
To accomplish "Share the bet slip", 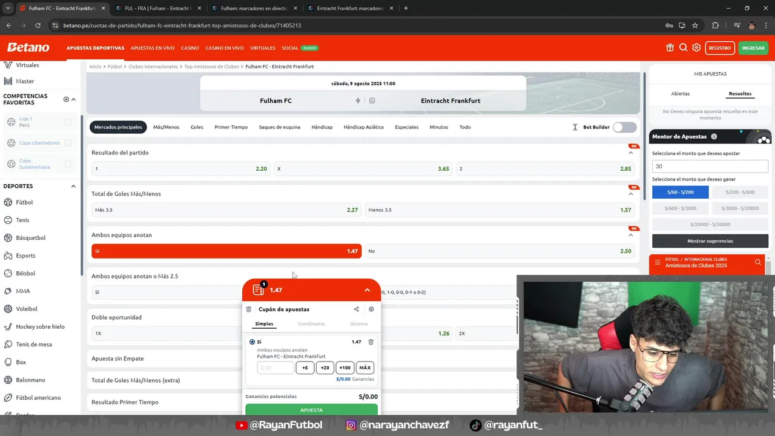I will click(356, 309).
